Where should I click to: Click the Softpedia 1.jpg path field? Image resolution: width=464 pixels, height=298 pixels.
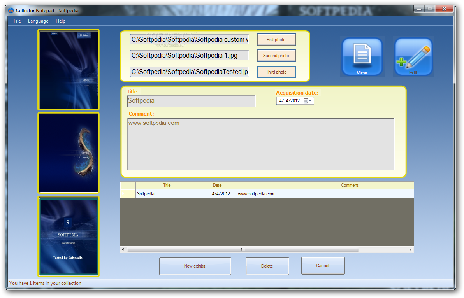click(190, 55)
